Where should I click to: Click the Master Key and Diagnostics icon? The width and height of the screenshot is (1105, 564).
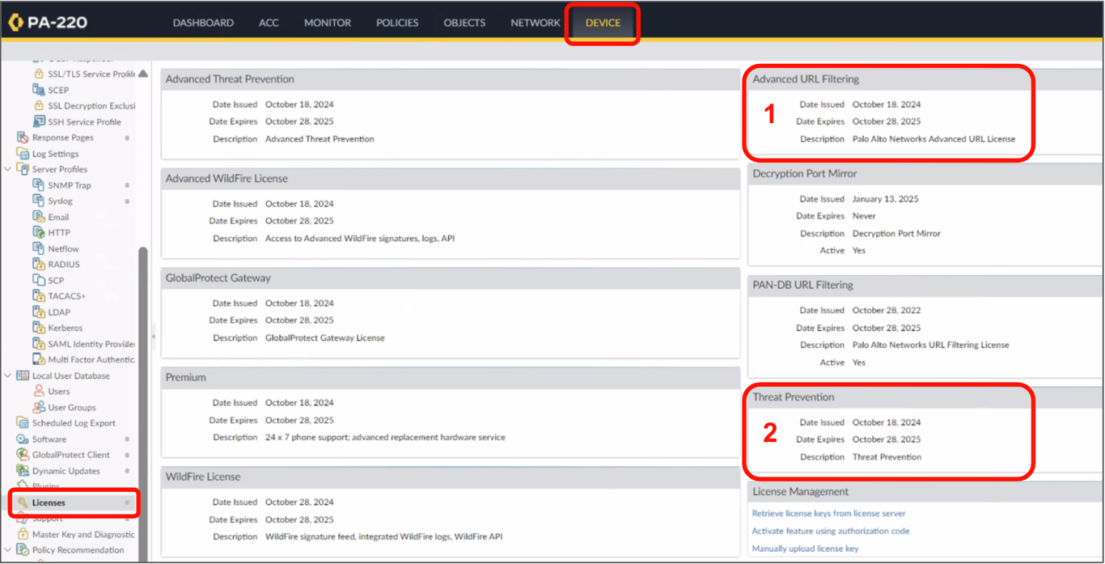[x=23, y=534]
